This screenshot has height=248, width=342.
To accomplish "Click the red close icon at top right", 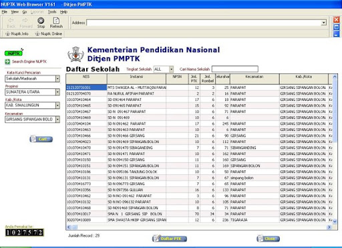I will 336,20.
